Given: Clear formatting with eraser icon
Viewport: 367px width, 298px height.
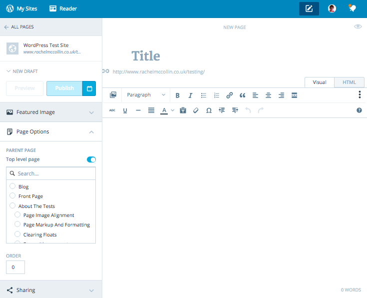Looking at the screenshot, I should coord(196,110).
